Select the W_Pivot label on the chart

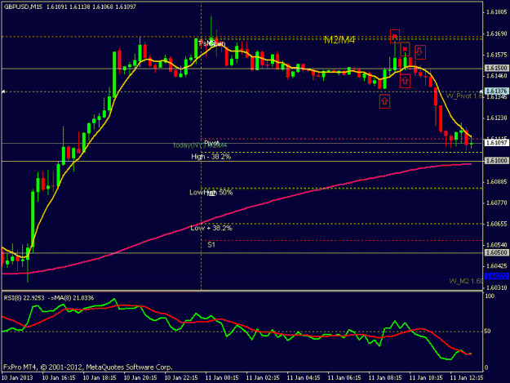(x=464, y=96)
